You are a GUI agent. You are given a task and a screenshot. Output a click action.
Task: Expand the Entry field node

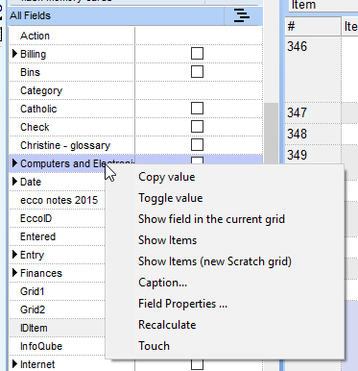click(14, 255)
